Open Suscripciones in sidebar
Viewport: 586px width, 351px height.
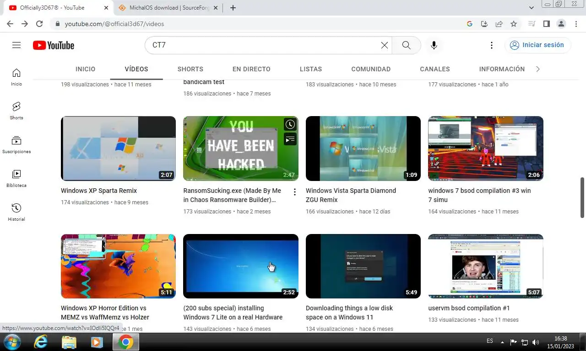click(x=16, y=145)
